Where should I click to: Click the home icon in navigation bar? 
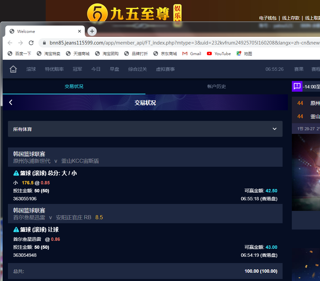(13, 69)
